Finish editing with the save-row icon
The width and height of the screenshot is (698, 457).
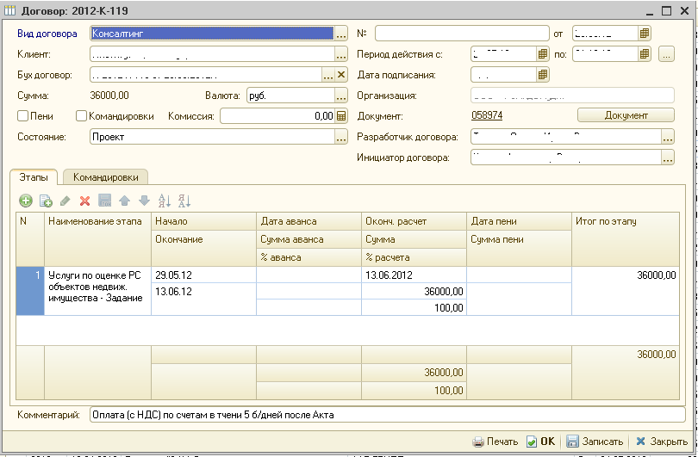click(104, 201)
